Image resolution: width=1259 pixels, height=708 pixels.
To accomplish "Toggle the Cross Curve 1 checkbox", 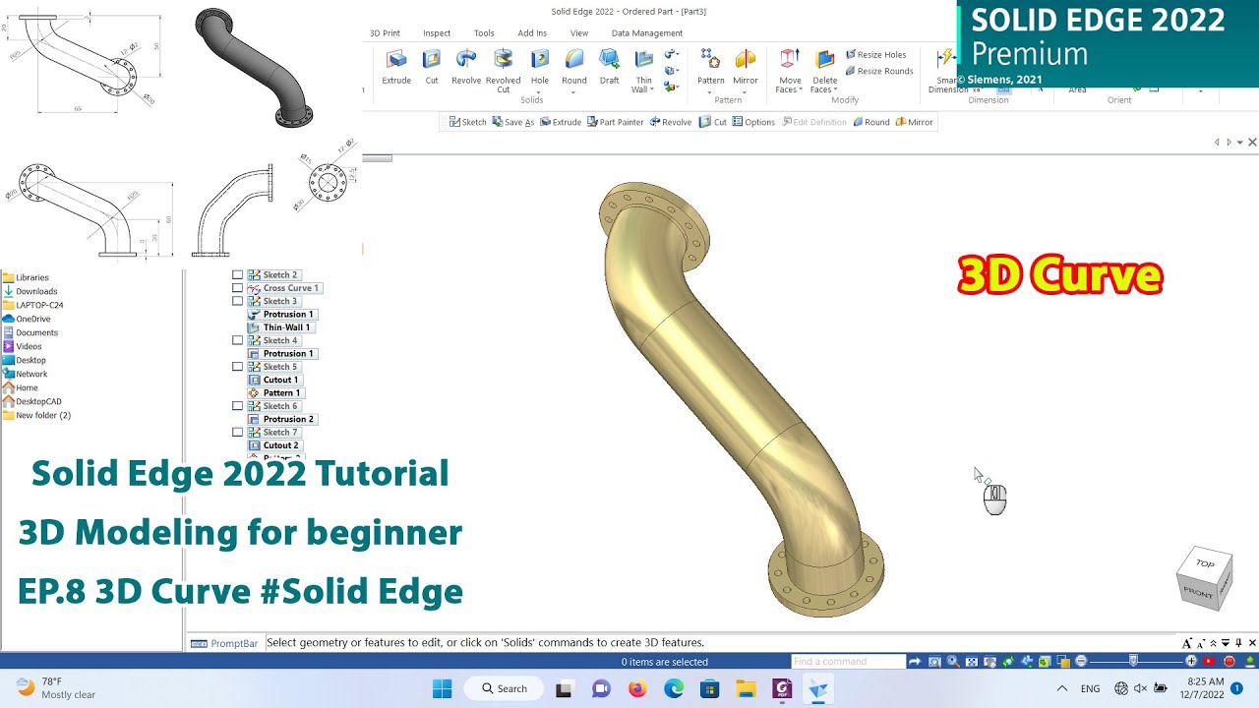I will 237,288.
